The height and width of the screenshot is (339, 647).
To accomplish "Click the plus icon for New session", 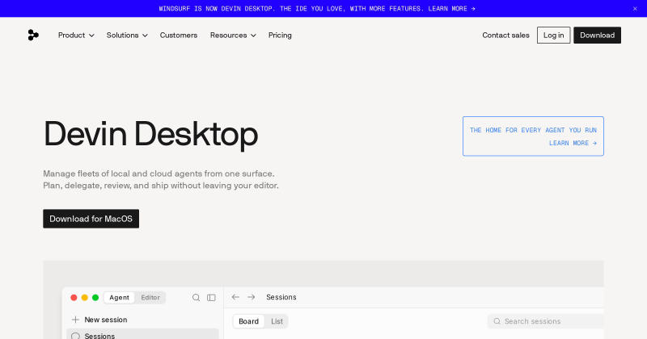I will point(75,320).
